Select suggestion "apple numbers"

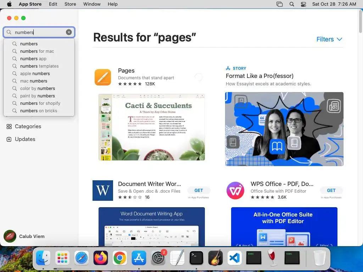39,74
